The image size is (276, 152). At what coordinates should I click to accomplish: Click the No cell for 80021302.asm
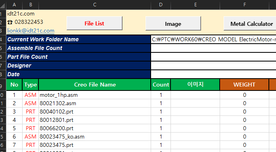click(x=14, y=103)
